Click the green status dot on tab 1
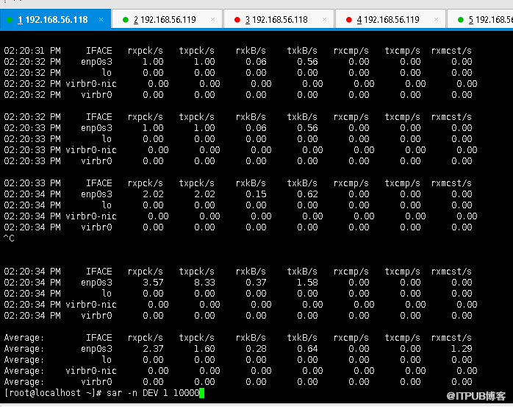The width and height of the screenshot is (513, 407). pyautogui.click(x=10, y=20)
